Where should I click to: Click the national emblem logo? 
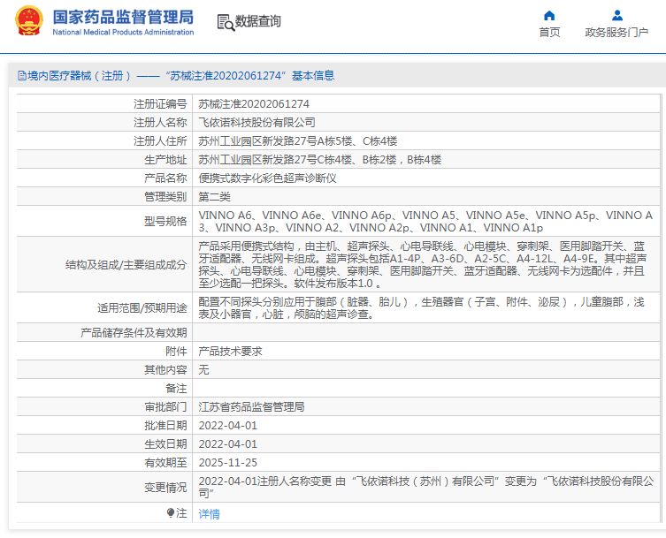pyautogui.click(x=29, y=21)
